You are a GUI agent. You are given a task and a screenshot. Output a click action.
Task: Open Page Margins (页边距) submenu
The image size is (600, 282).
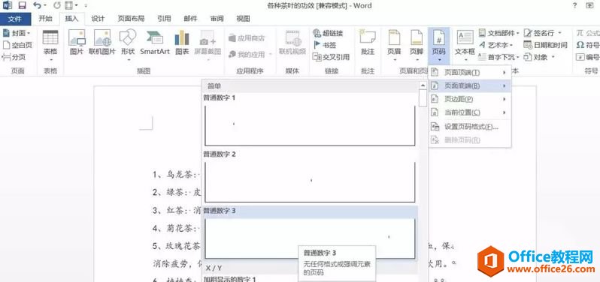click(470, 99)
